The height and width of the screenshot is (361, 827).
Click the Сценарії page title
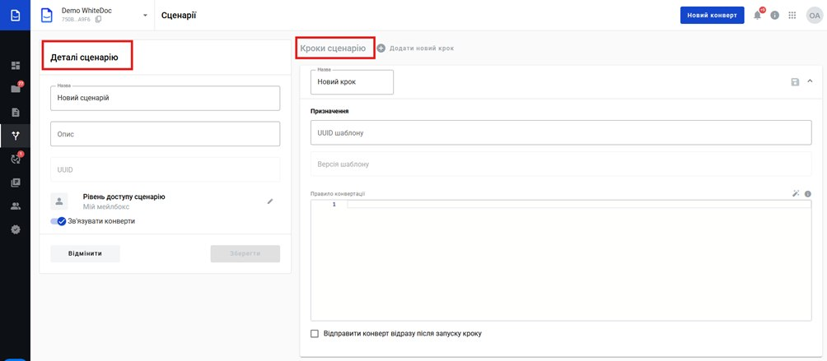coord(179,16)
